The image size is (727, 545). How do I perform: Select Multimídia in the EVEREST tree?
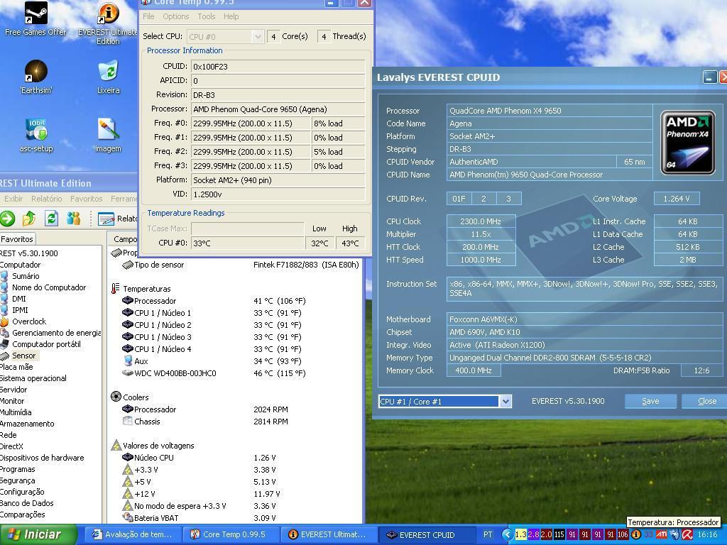[x=16, y=412]
